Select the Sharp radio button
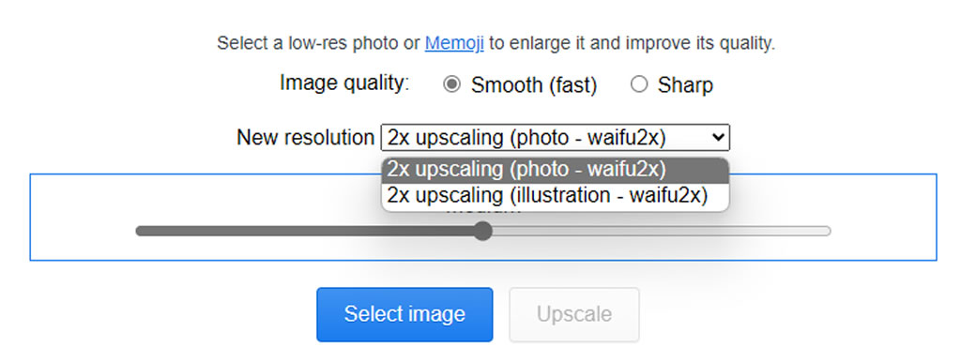The width and height of the screenshot is (961, 362). [x=639, y=84]
